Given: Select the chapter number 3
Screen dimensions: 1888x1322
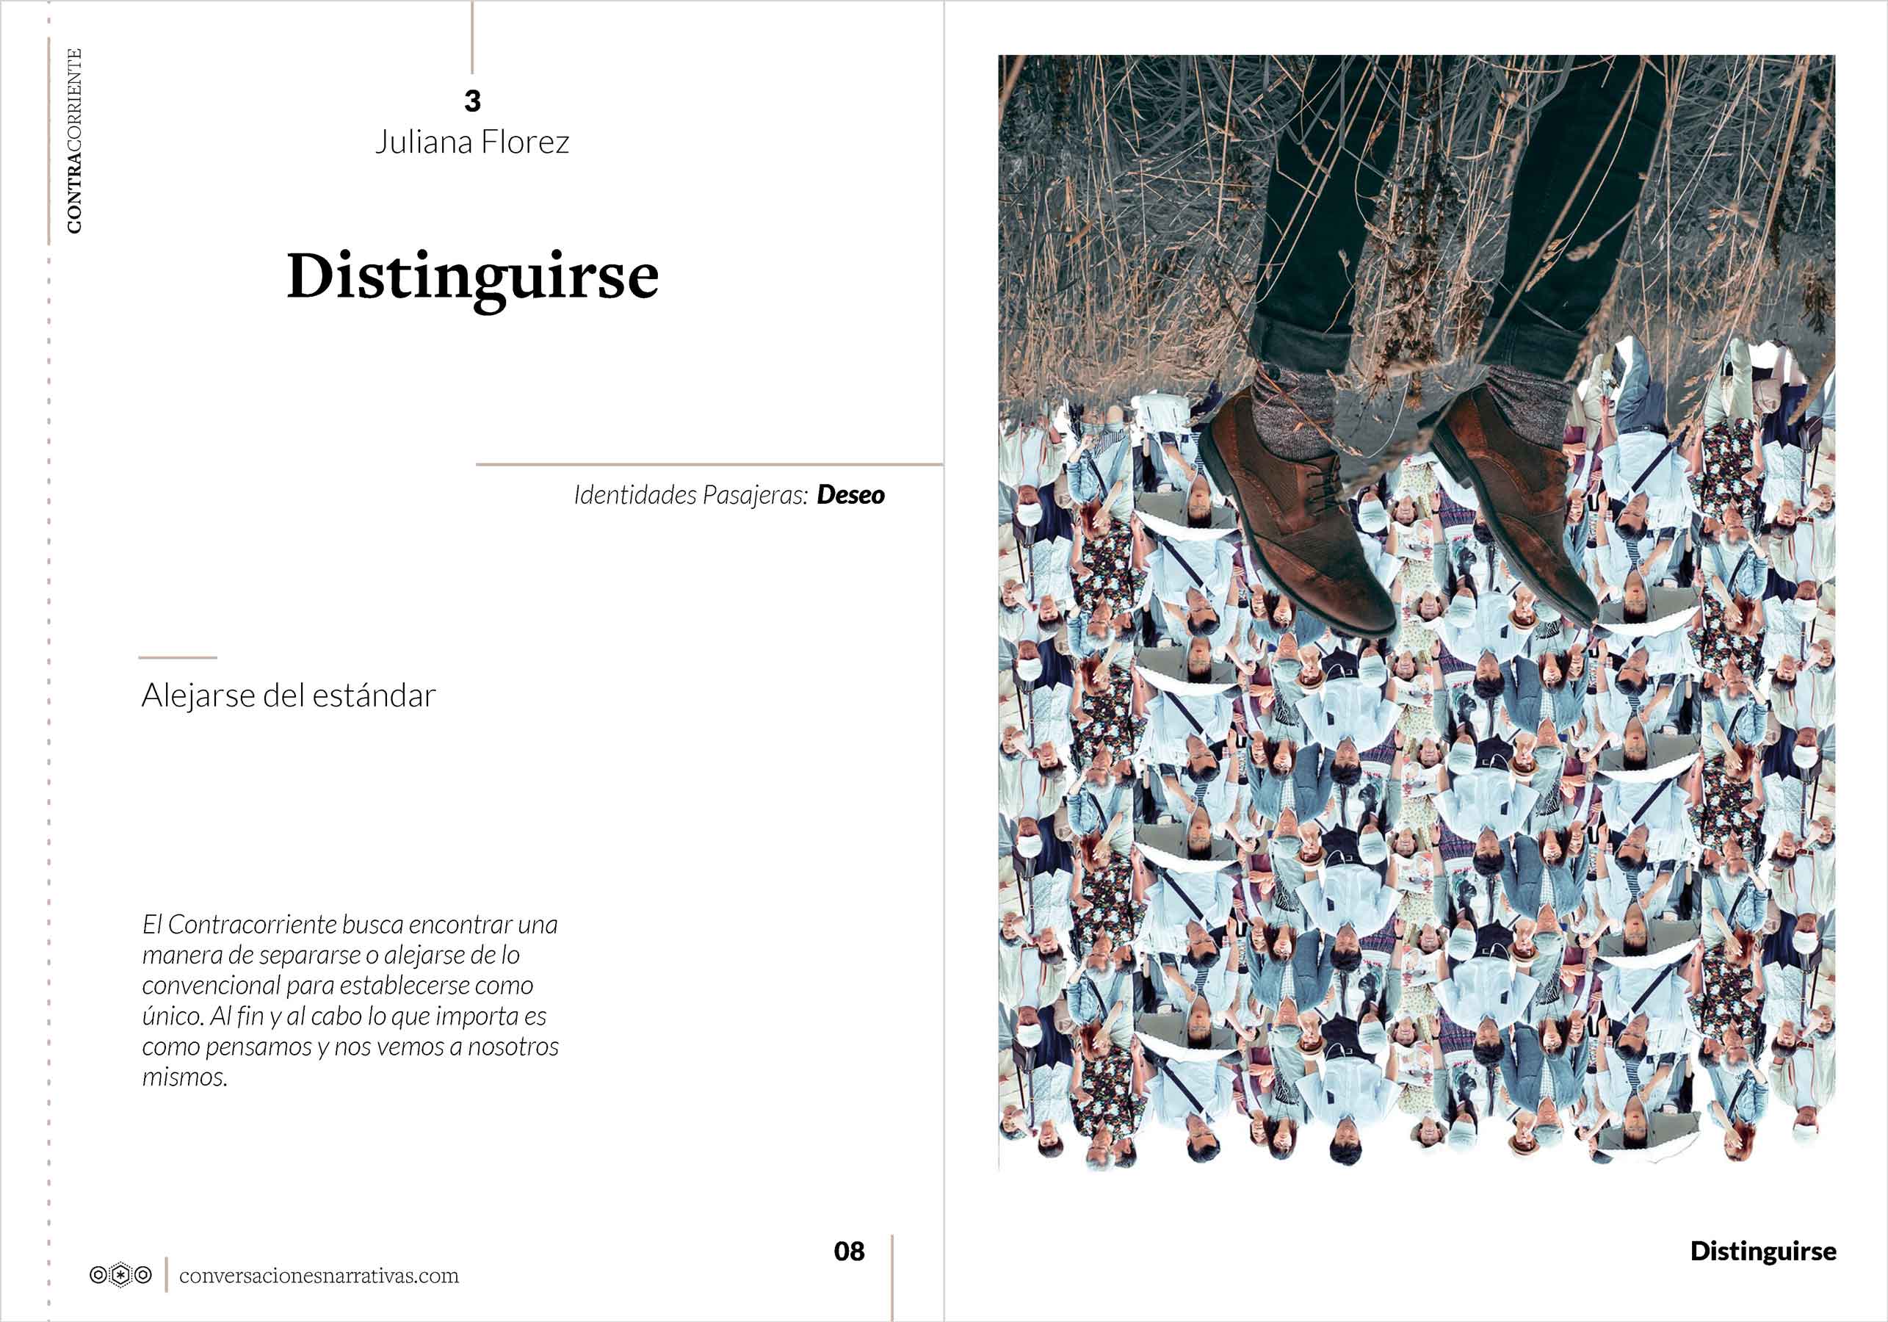Looking at the screenshot, I should coord(472,101).
